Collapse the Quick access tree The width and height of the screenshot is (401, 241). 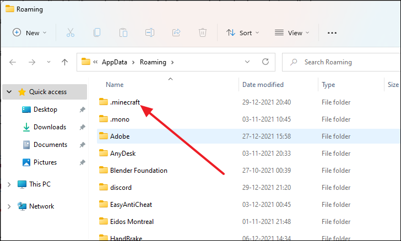tap(9, 91)
